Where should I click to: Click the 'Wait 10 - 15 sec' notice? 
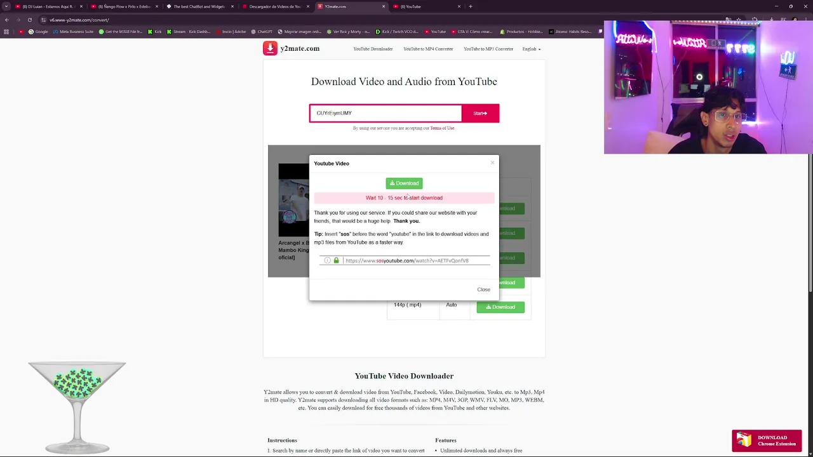404,198
